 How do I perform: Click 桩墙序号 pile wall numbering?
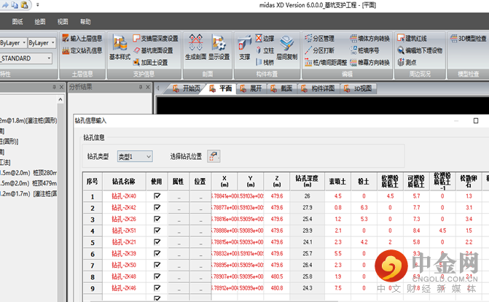(364, 50)
